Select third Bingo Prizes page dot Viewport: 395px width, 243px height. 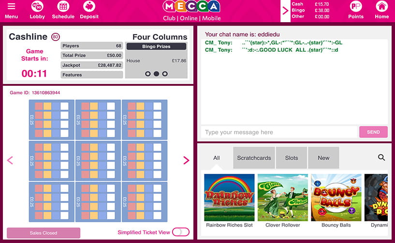(x=165, y=74)
